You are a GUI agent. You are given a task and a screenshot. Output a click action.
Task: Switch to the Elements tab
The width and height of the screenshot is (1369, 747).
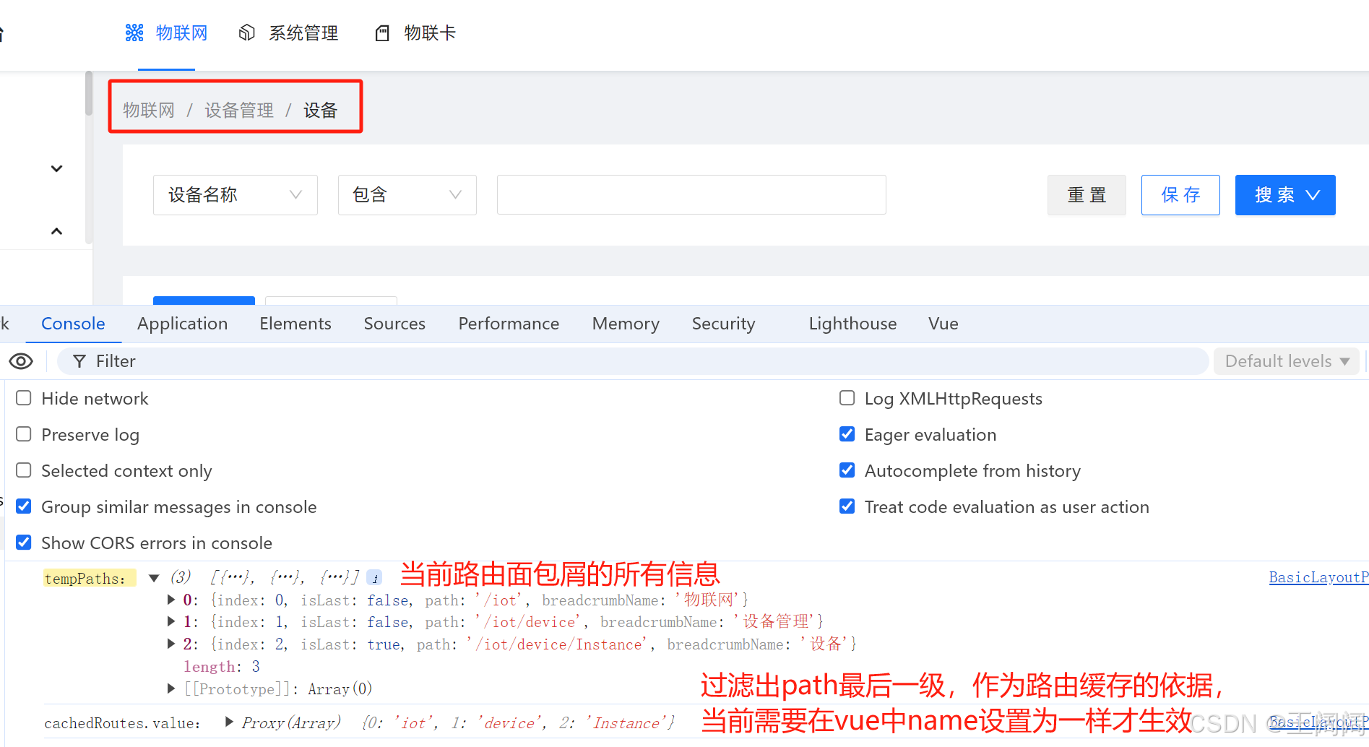tap(295, 324)
